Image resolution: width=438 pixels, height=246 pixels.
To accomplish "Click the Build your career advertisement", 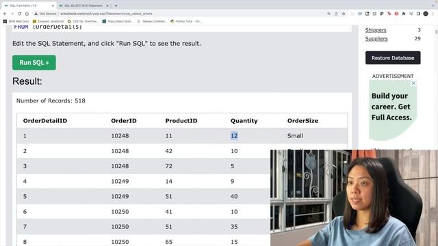I will click(x=393, y=110).
